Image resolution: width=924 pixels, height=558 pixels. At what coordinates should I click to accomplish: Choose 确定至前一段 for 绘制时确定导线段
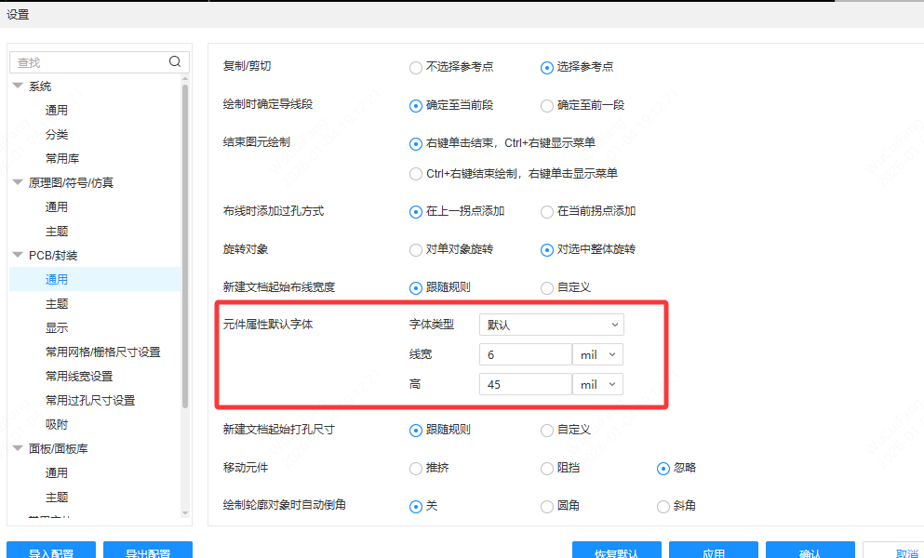[547, 105]
